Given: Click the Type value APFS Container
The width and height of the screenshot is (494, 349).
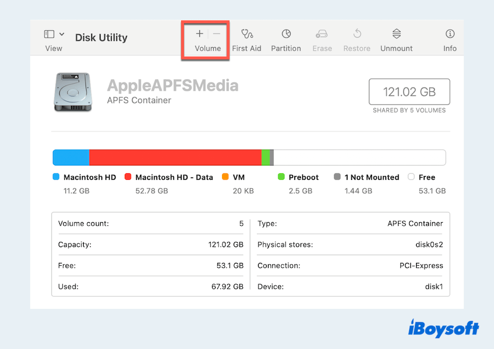Looking at the screenshot, I should [415, 223].
